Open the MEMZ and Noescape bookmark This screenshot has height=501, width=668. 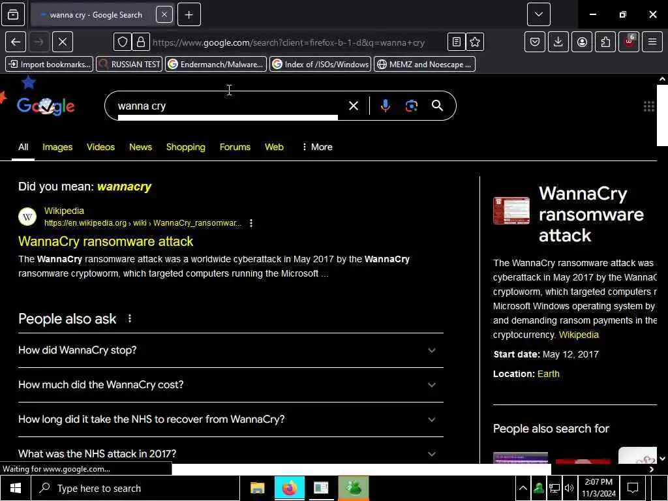(425, 65)
